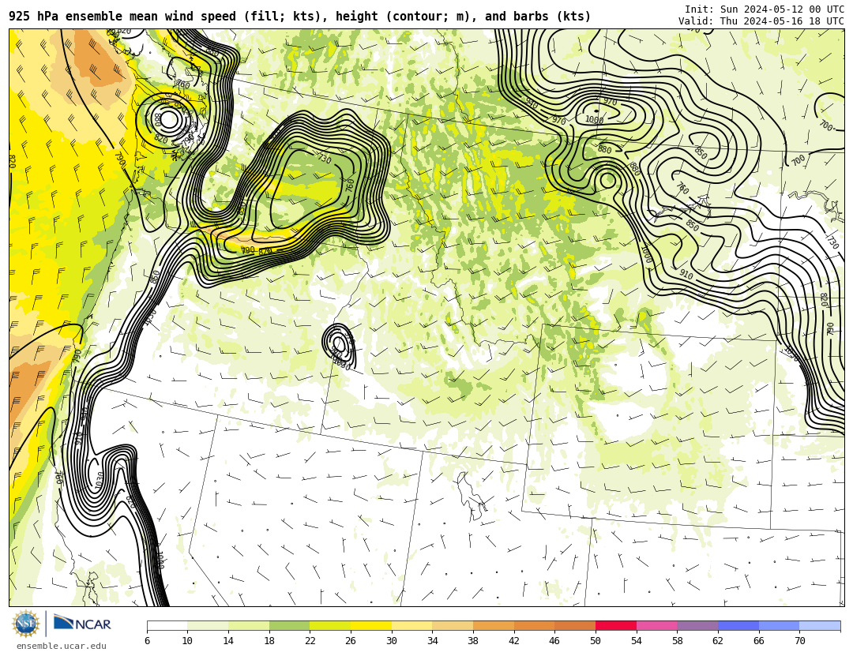Select the pink 54–58 kts colorbar segment

point(656,625)
